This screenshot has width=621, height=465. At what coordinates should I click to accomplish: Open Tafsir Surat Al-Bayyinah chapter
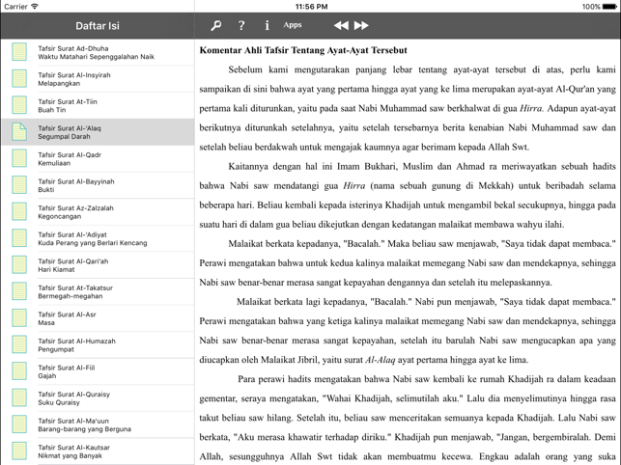point(97,185)
